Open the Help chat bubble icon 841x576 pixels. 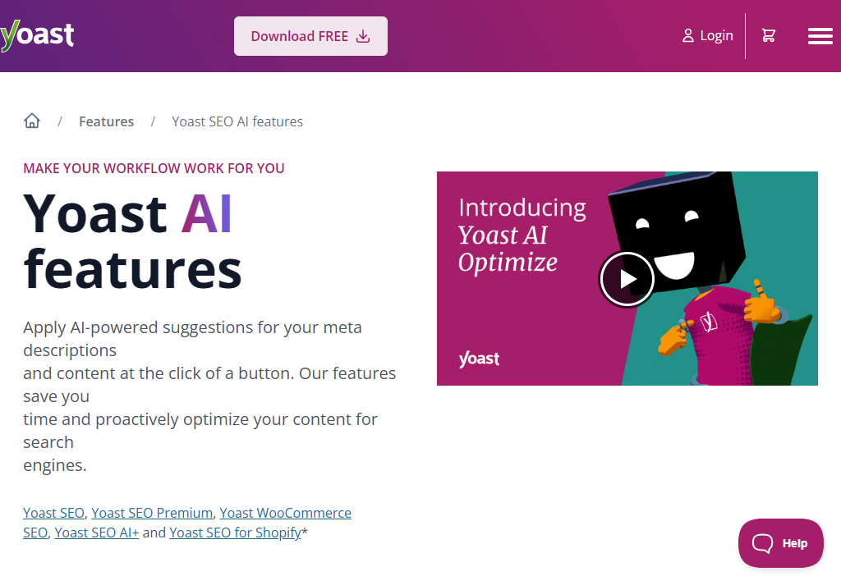coord(764,542)
